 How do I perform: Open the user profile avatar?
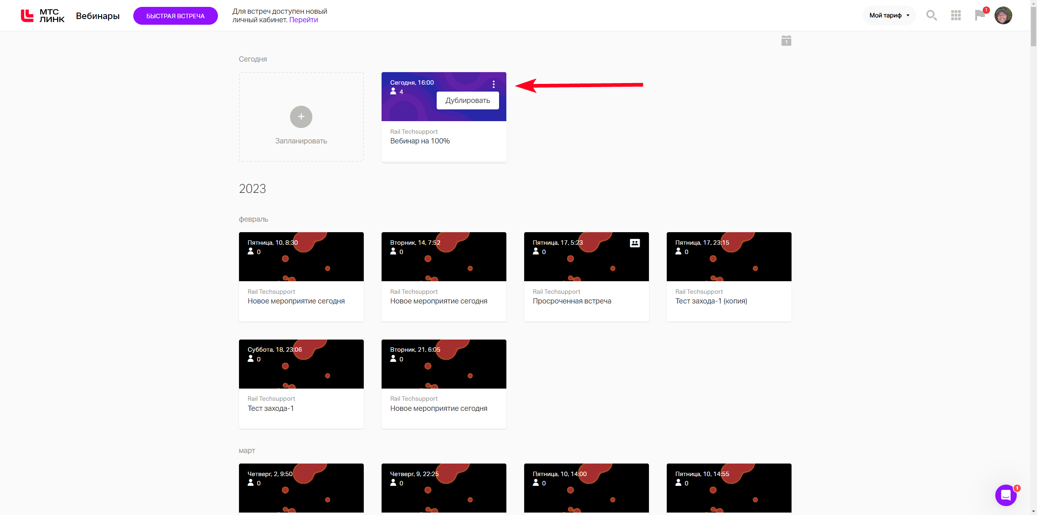click(x=1003, y=15)
